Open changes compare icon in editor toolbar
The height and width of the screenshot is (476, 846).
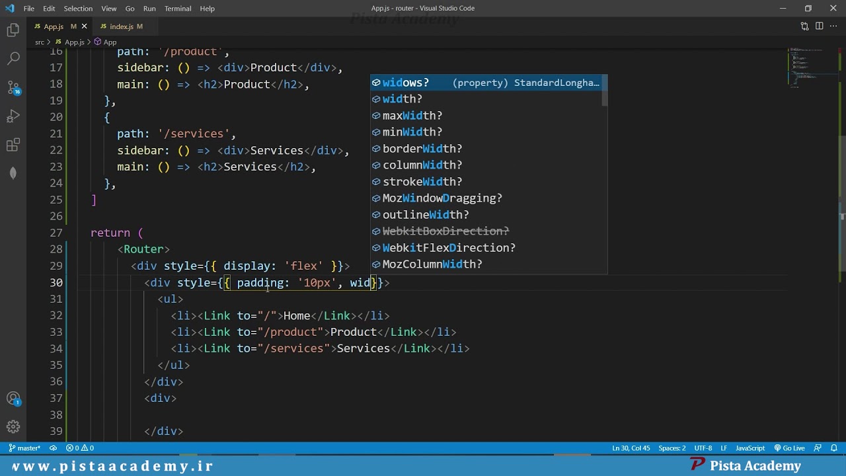coord(804,26)
